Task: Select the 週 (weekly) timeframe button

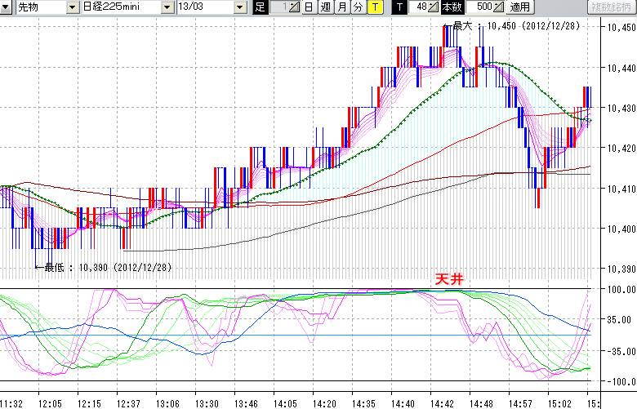Action: tap(325, 7)
